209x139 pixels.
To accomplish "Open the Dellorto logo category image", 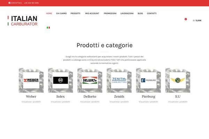I will [x=90, y=80].
